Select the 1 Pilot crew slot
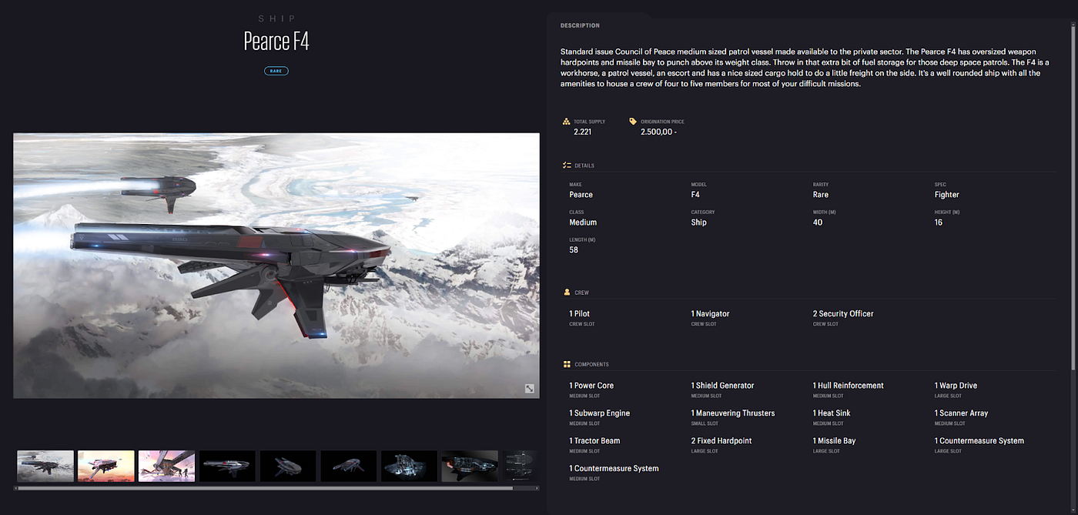 pos(580,314)
